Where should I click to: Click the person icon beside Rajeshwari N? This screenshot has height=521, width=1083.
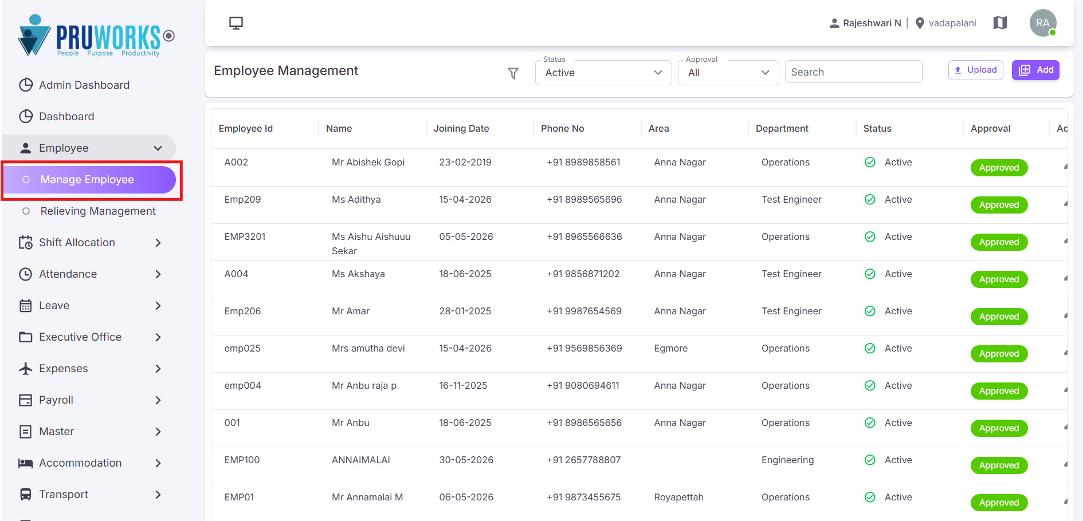coord(834,23)
